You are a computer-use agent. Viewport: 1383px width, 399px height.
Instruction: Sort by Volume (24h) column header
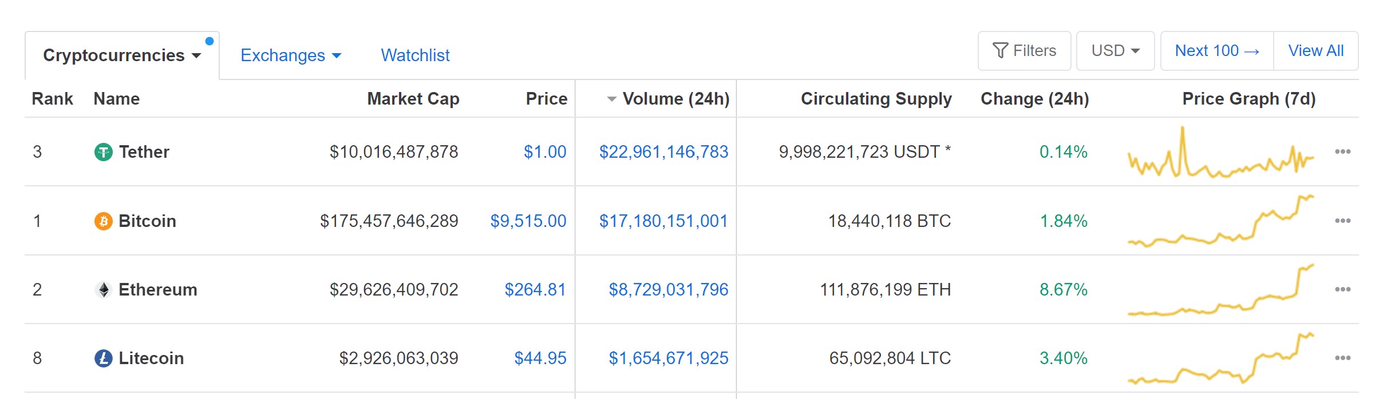(668, 99)
